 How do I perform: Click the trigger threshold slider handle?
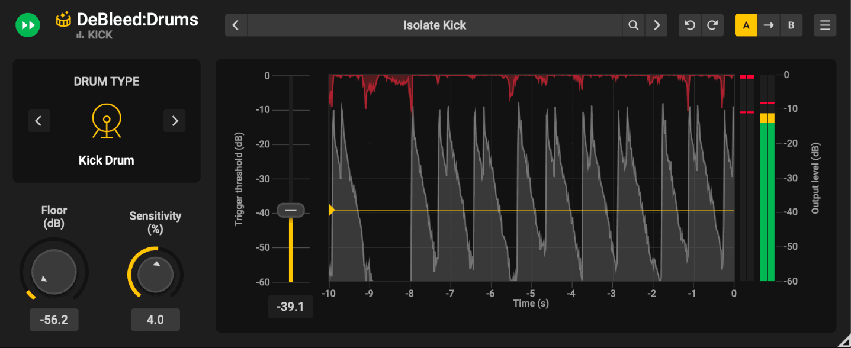point(291,210)
